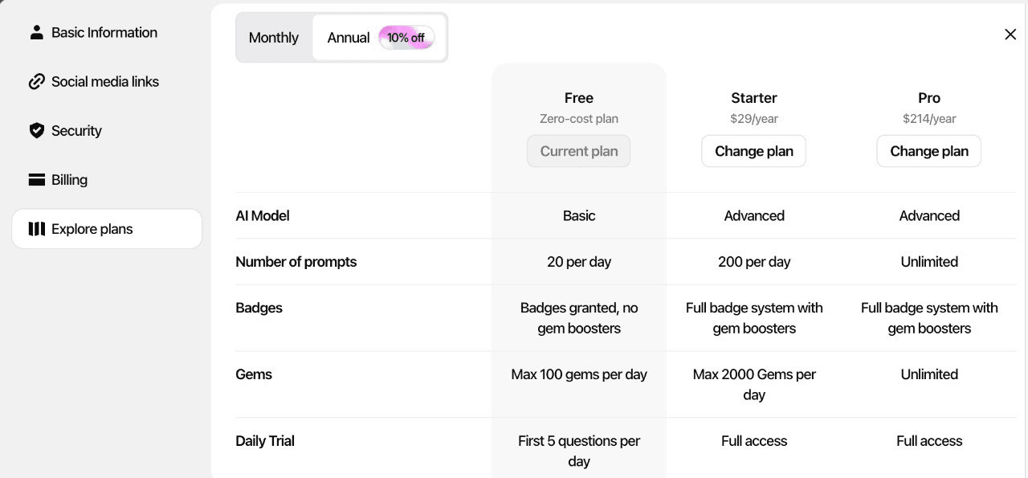Go to Social media links
Viewport: 1028px width, 478px height.
pos(105,82)
